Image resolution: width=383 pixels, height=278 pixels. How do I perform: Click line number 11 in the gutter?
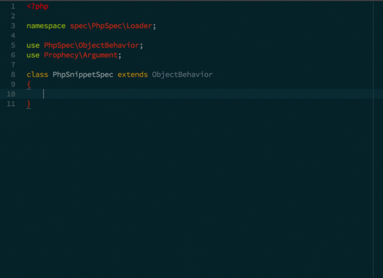point(11,104)
